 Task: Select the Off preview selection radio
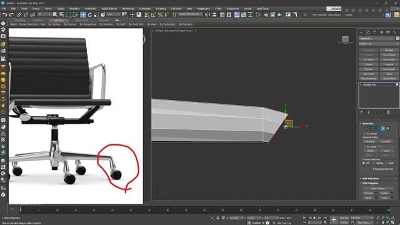click(x=364, y=163)
